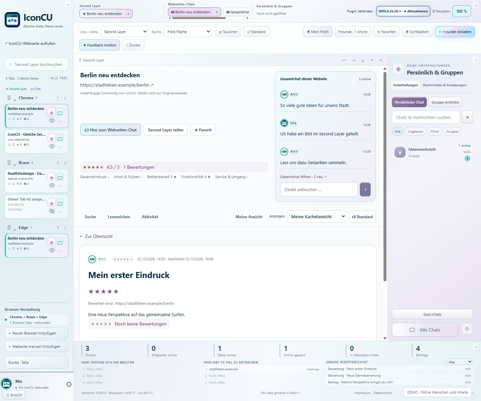Open settings gear beside Mia account

coord(69,384)
